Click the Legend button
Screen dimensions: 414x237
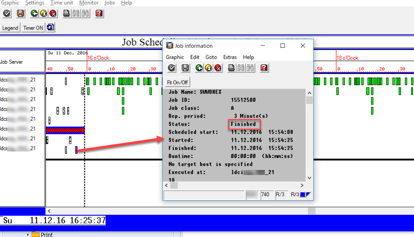tap(10, 27)
